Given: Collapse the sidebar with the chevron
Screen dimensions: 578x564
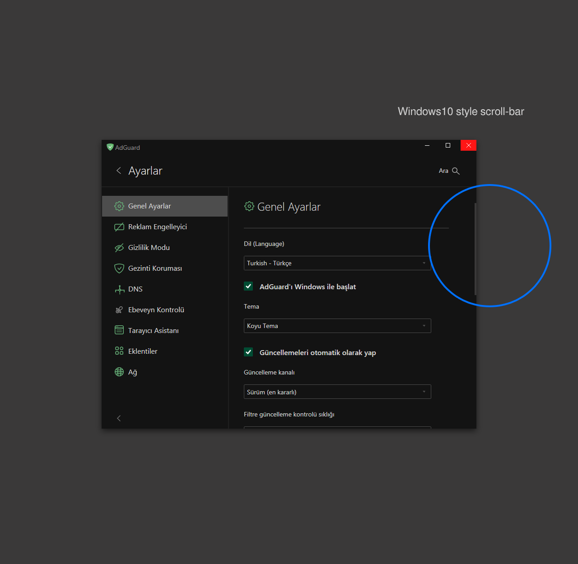Looking at the screenshot, I should (x=118, y=418).
